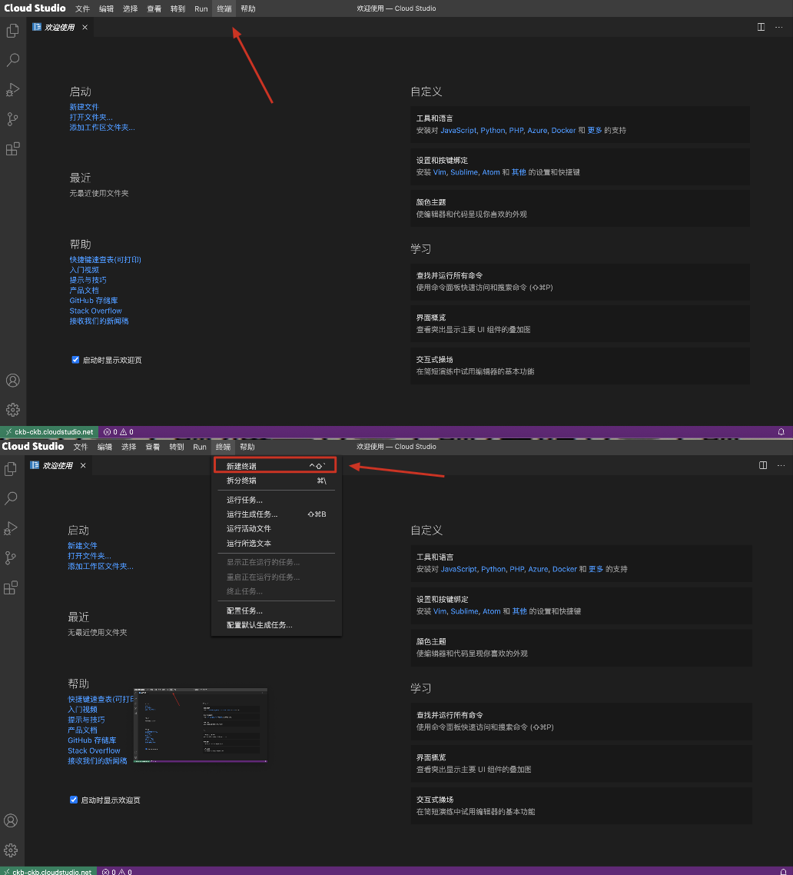
Task: Click 新建文件 link in upper window's 启动 section
Action: click(84, 107)
